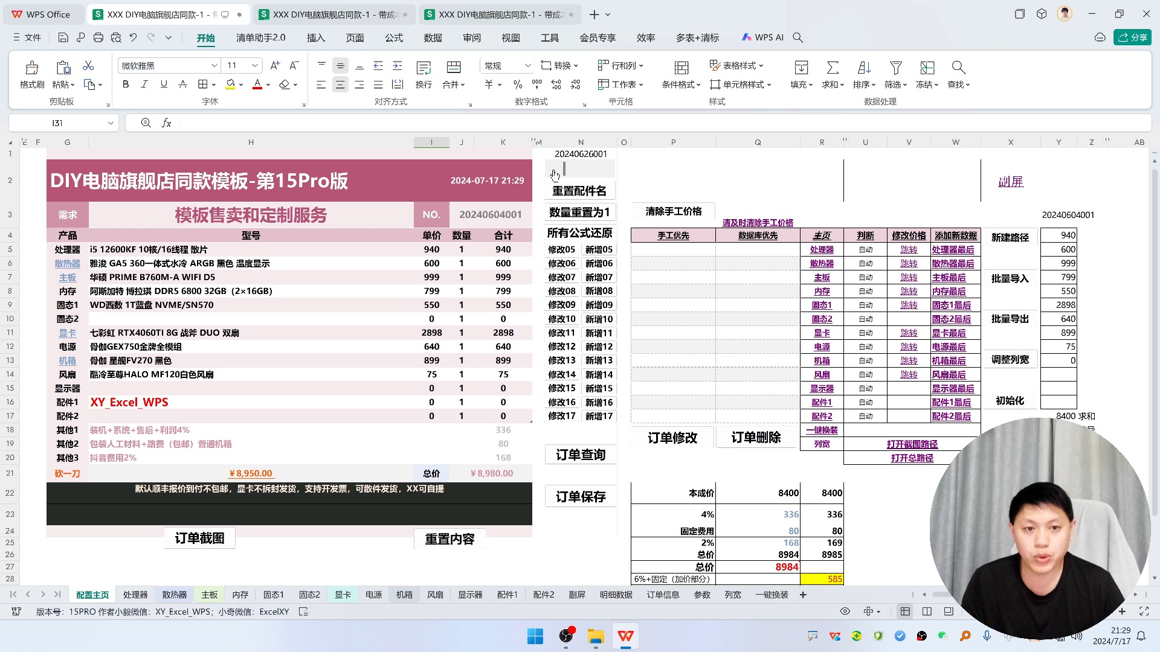Click the Format Painter (格式刷) icon

[x=32, y=68]
